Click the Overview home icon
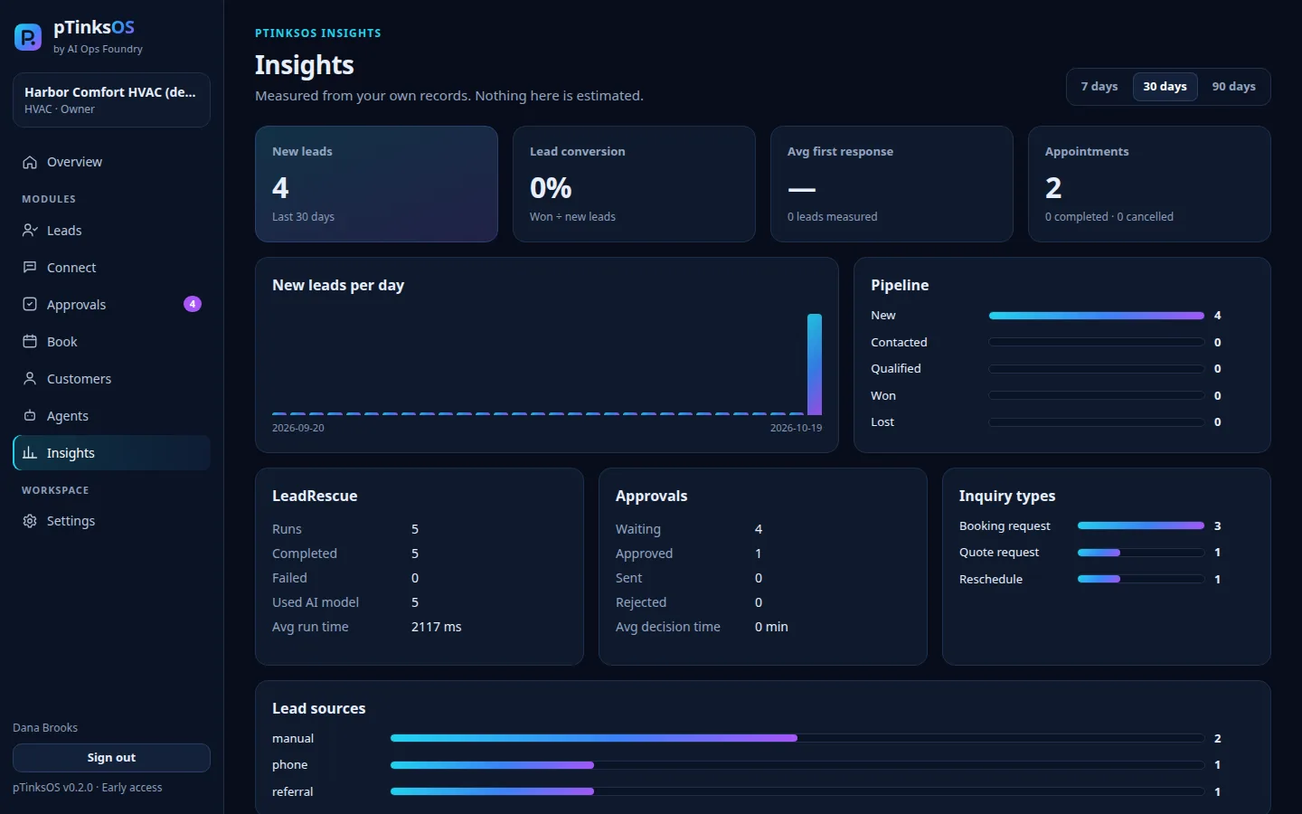The image size is (1302, 814). click(x=30, y=162)
